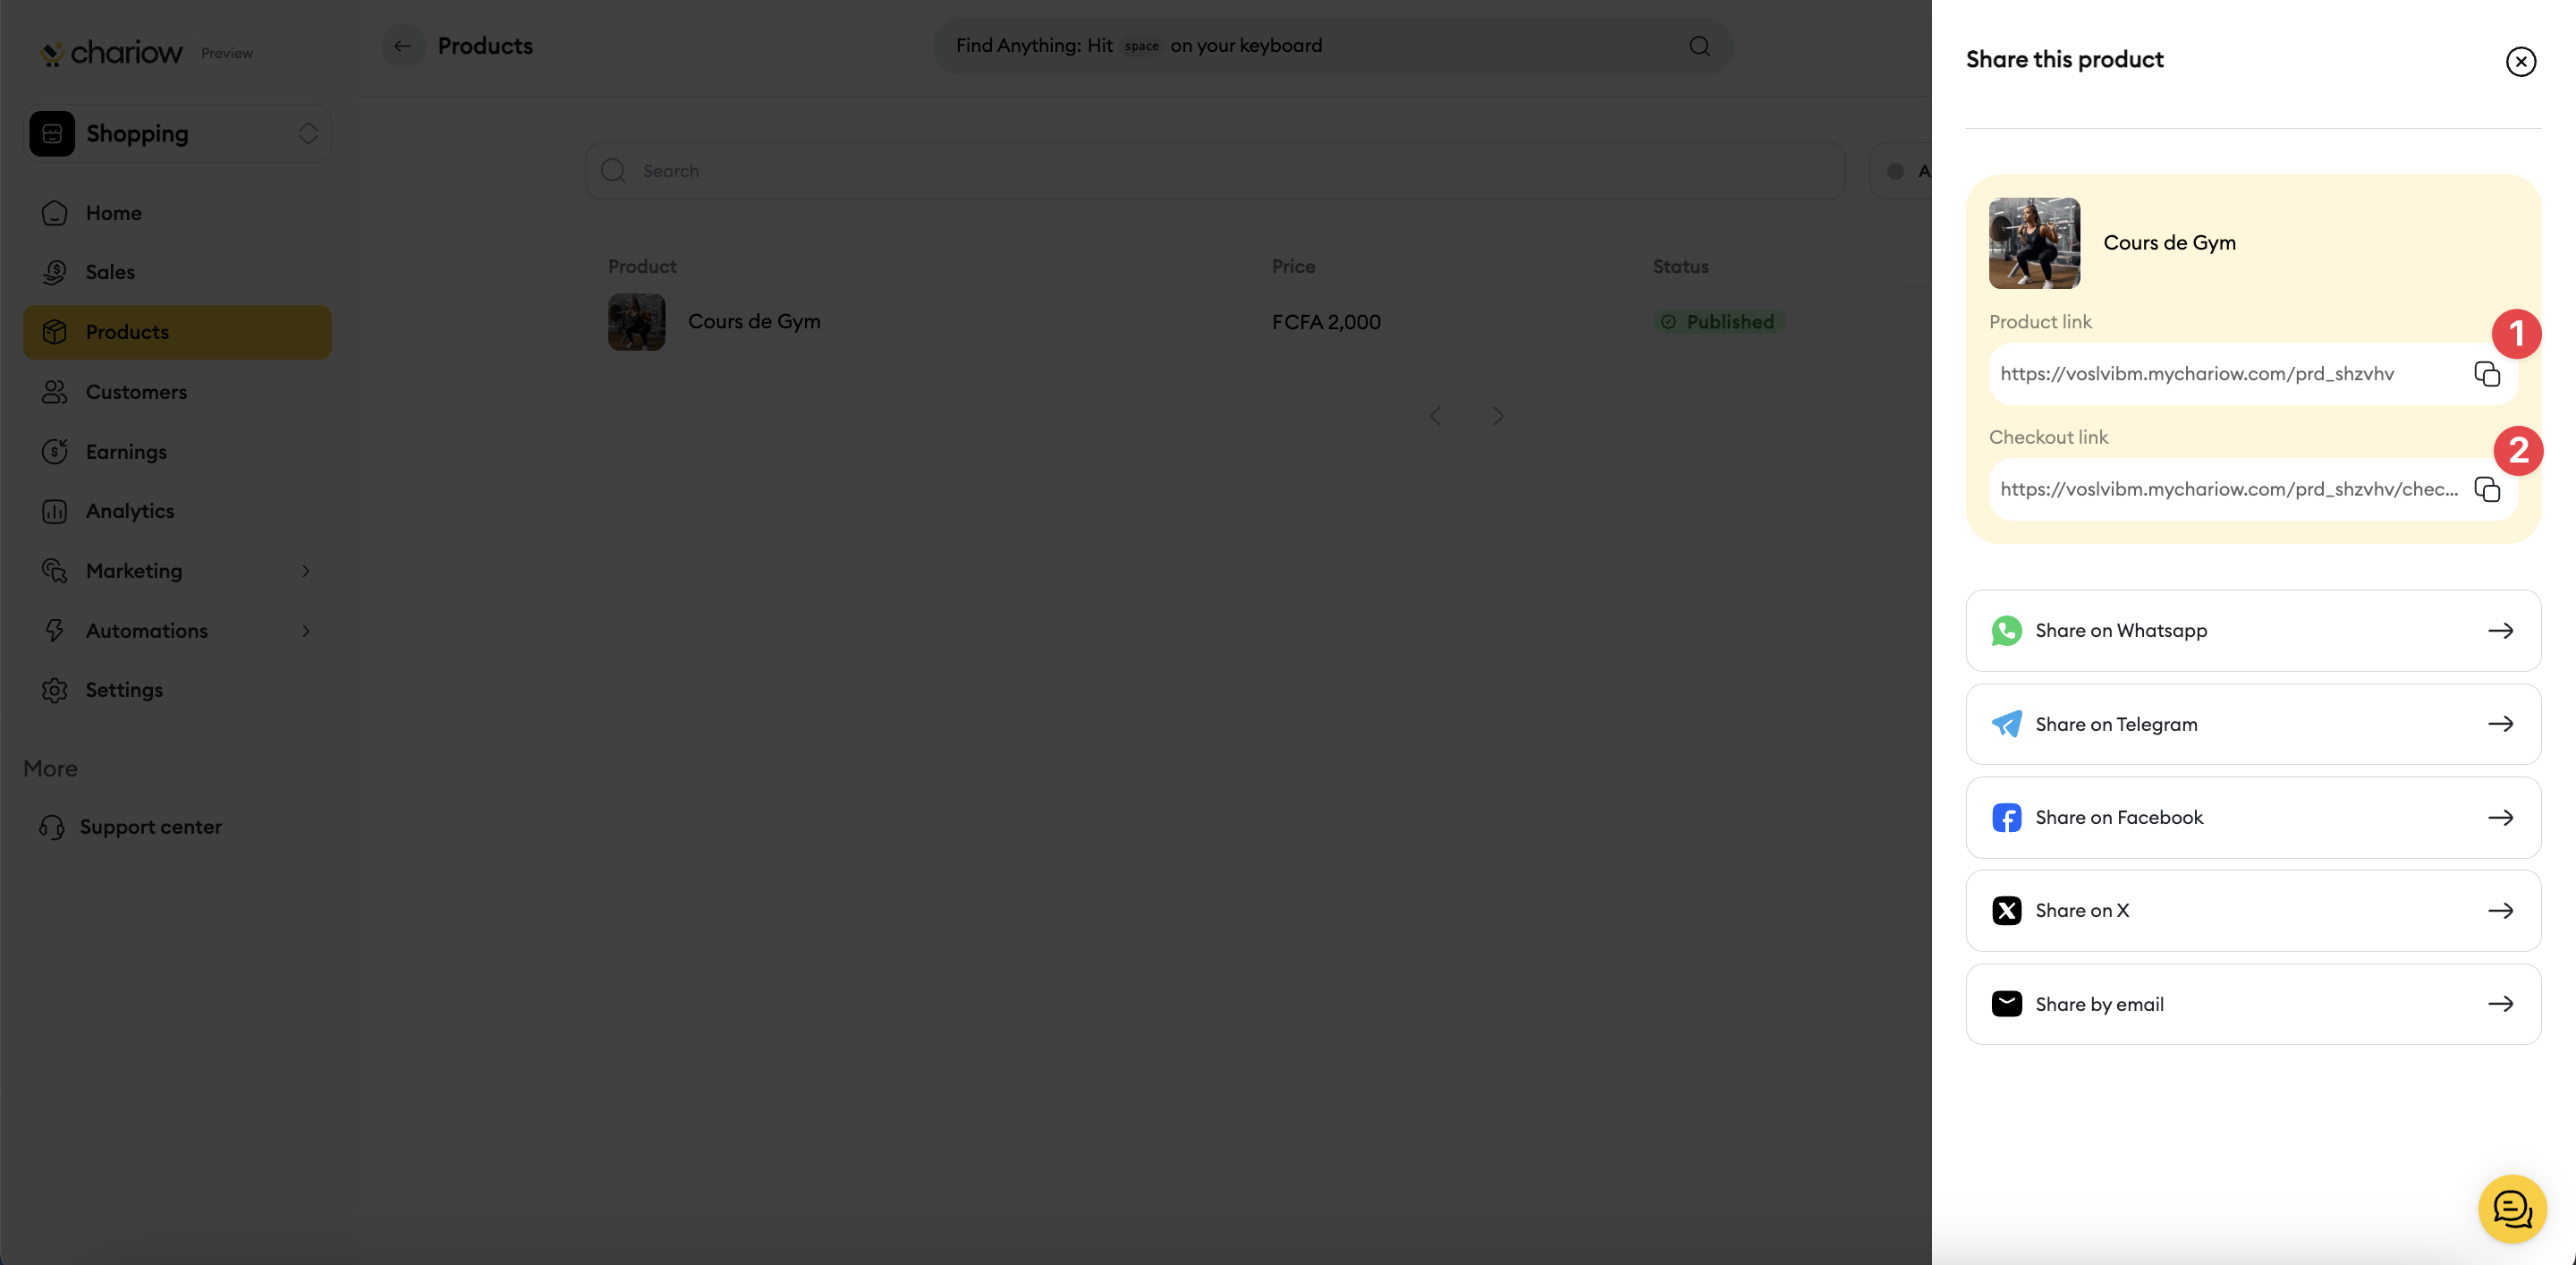Share on Telegram
This screenshot has width=2576, height=1265.
[2252, 724]
